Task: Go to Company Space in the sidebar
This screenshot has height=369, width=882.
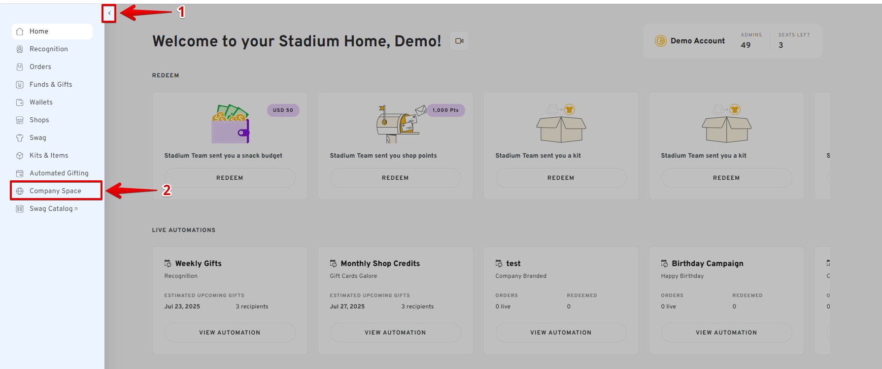Action: [x=55, y=191]
